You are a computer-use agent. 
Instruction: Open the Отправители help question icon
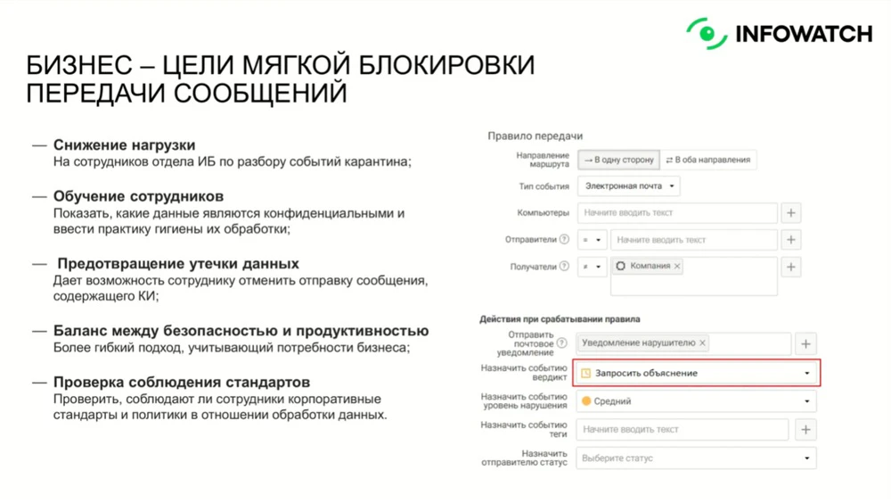564,240
